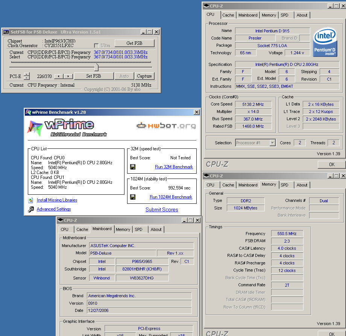Open Run 32M Benchmark link
The height and width of the screenshot is (336, 346).
[174, 167]
